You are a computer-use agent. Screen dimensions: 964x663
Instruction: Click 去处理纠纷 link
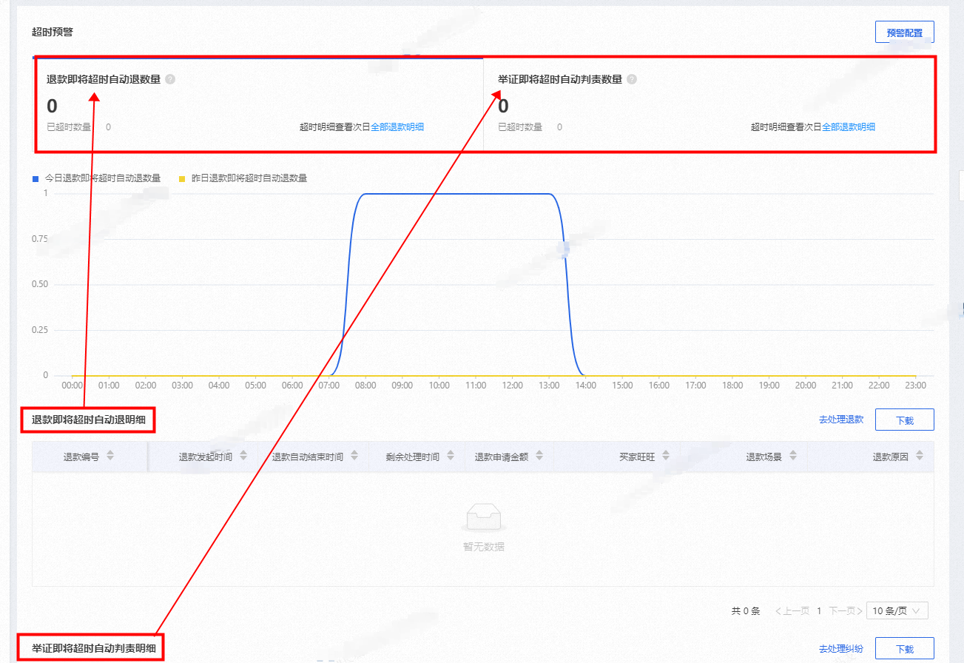tap(841, 649)
